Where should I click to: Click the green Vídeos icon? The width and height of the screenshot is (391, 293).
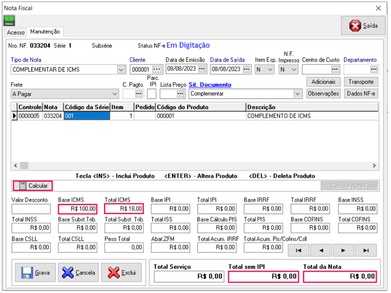(x=9, y=21)
